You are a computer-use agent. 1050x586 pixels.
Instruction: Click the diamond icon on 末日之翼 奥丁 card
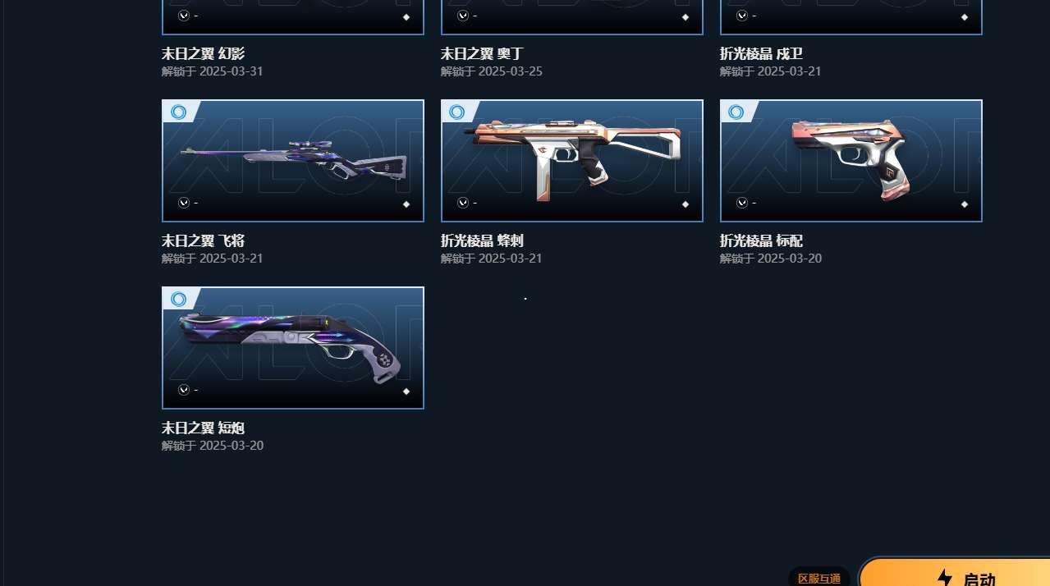tap(685, 17)
